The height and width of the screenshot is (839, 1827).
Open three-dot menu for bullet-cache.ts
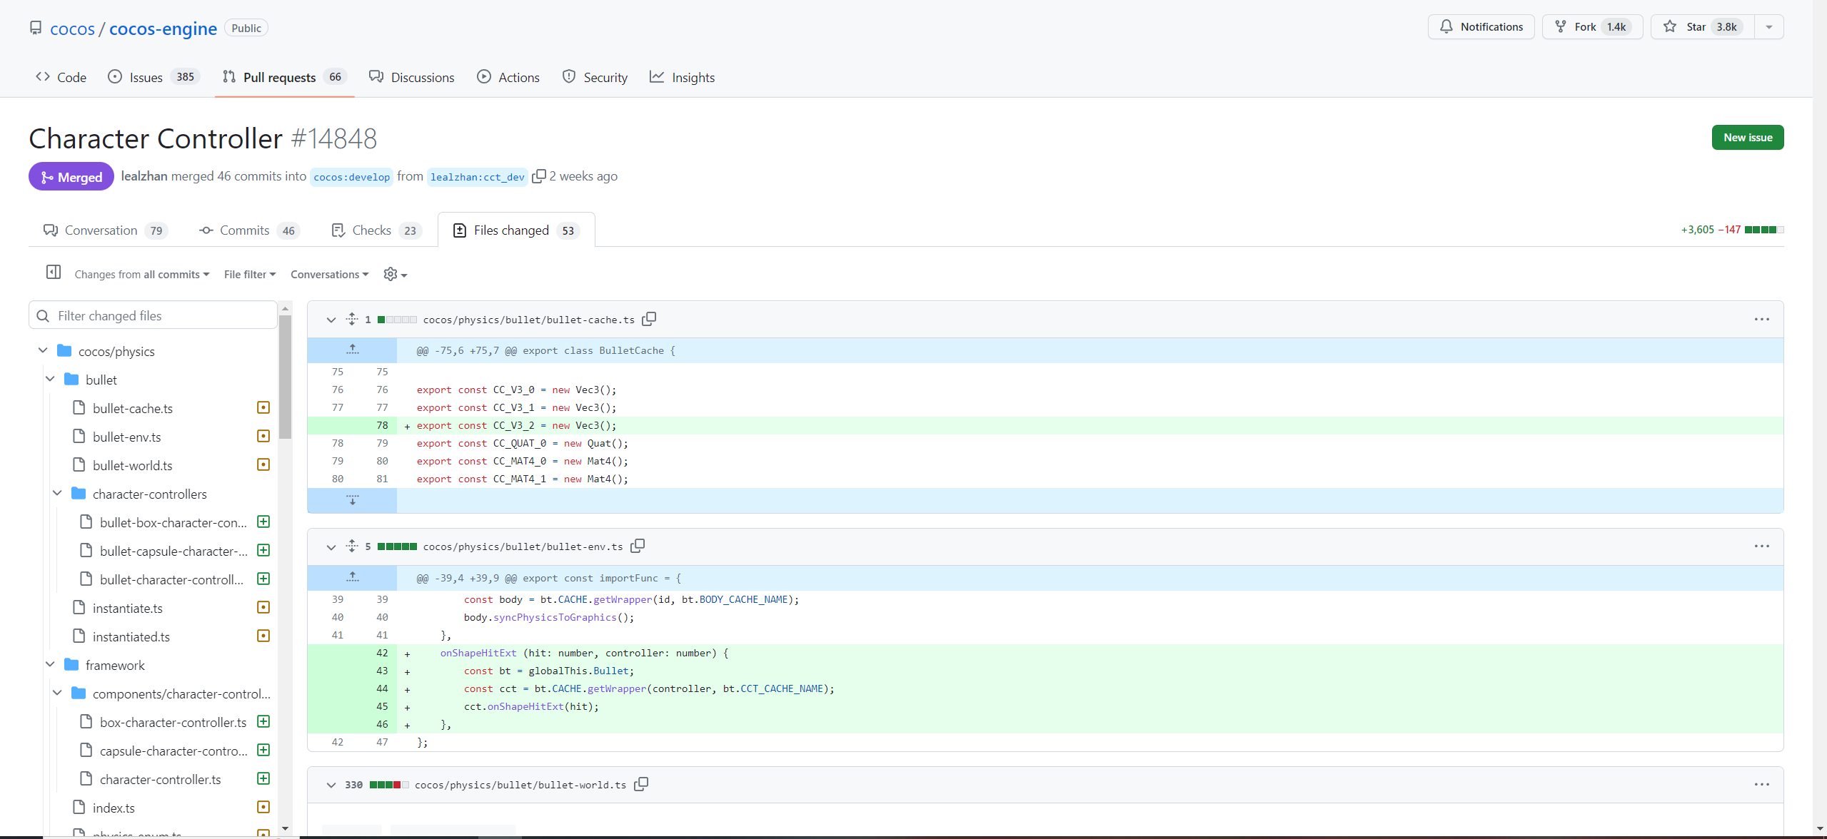1761,319
